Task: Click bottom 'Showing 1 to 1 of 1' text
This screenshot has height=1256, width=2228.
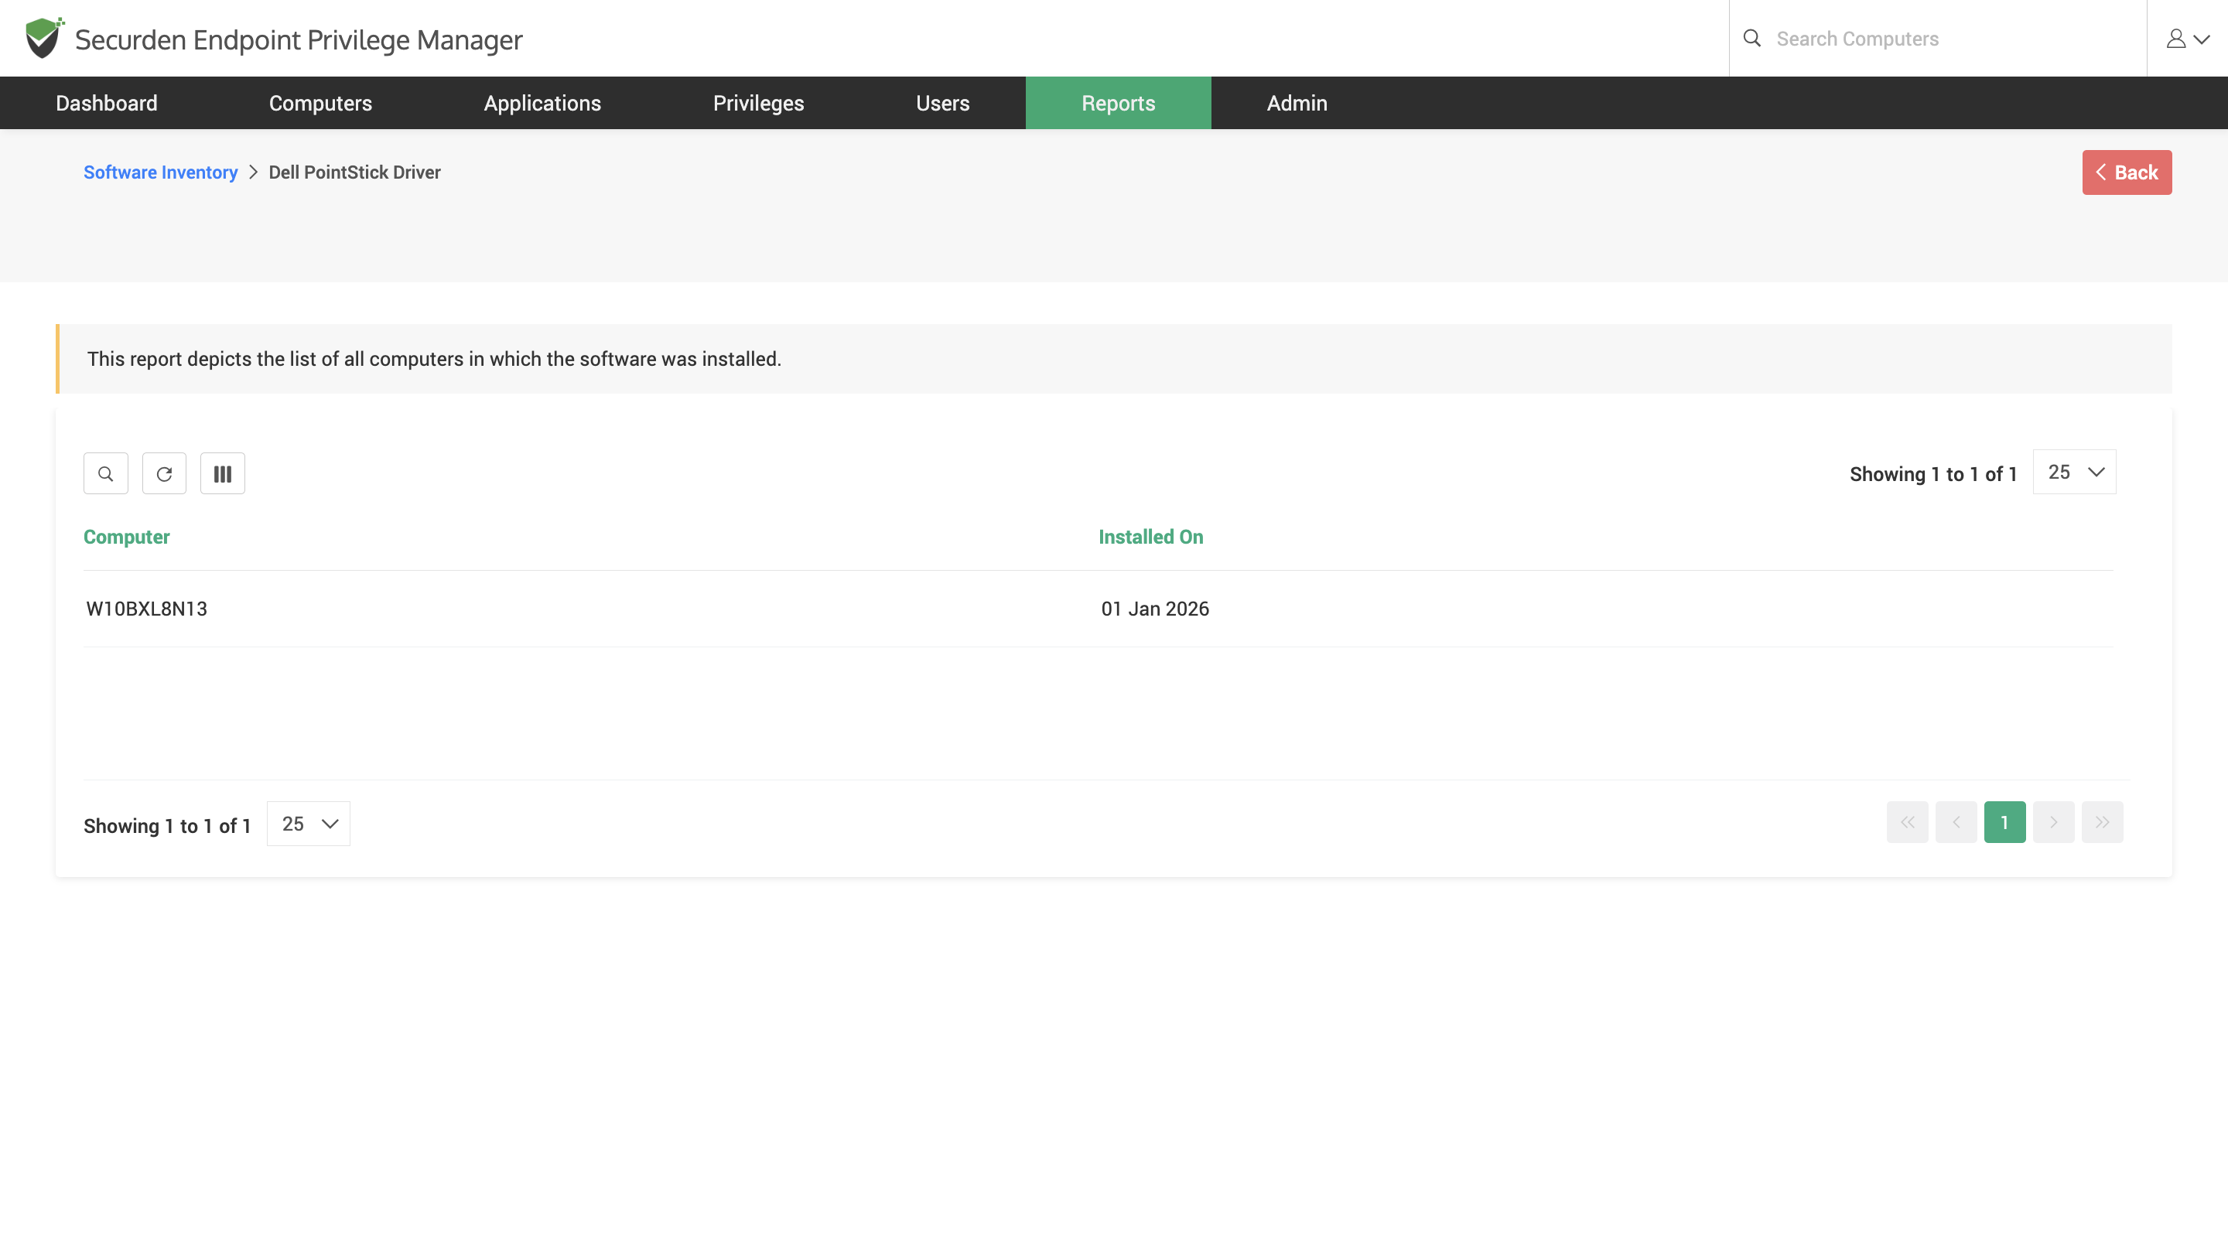Action: 167,825
